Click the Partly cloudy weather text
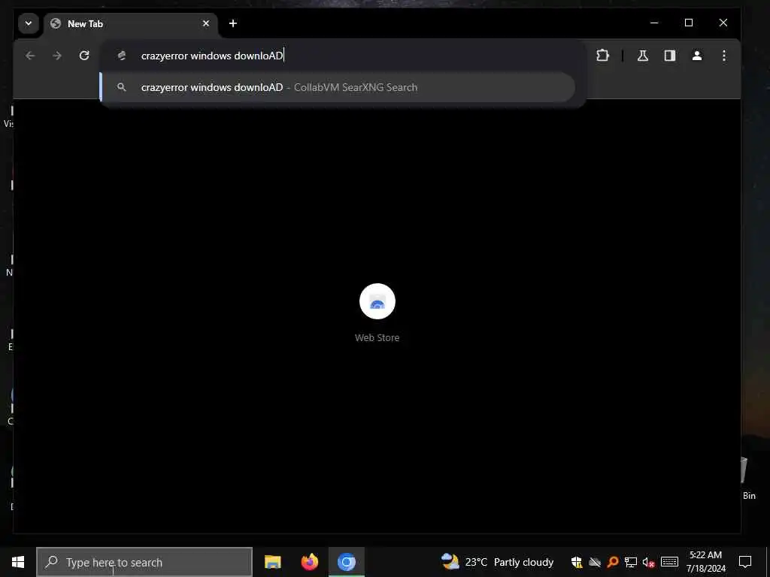770x577 pixels. (x=523, y=562)
